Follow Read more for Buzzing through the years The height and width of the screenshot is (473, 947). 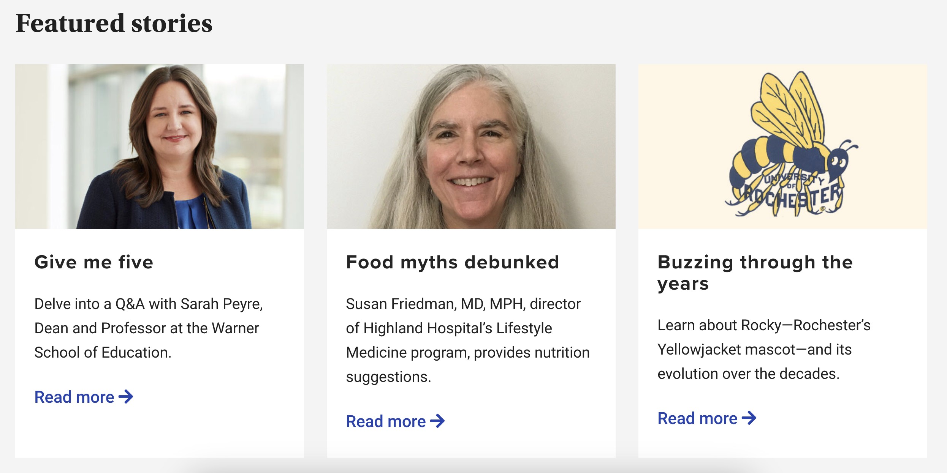coord(707,418)
